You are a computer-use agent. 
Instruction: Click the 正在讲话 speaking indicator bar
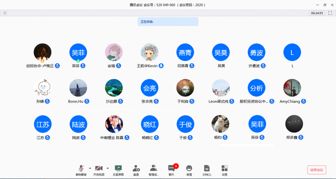[x=168, y=22]
